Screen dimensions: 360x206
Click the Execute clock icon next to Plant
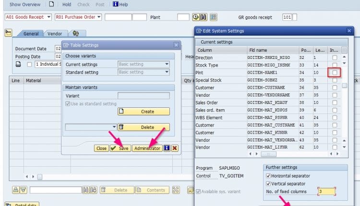196,17
